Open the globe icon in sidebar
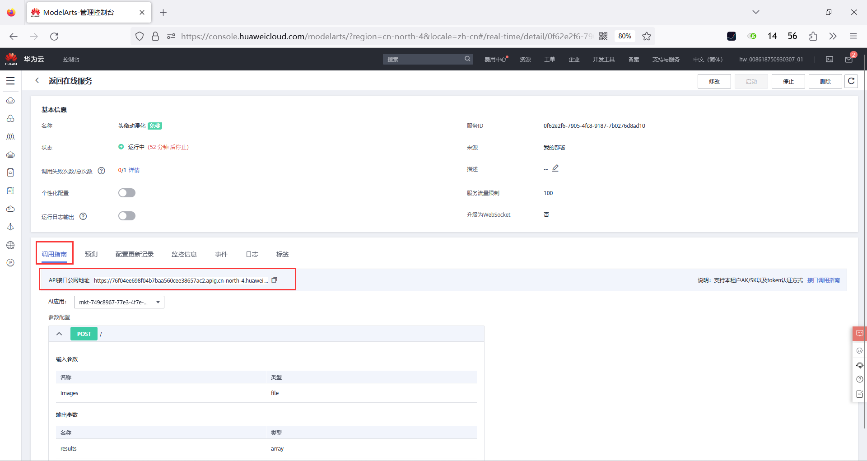The image size is (867, 461). (x=10, y=245)
